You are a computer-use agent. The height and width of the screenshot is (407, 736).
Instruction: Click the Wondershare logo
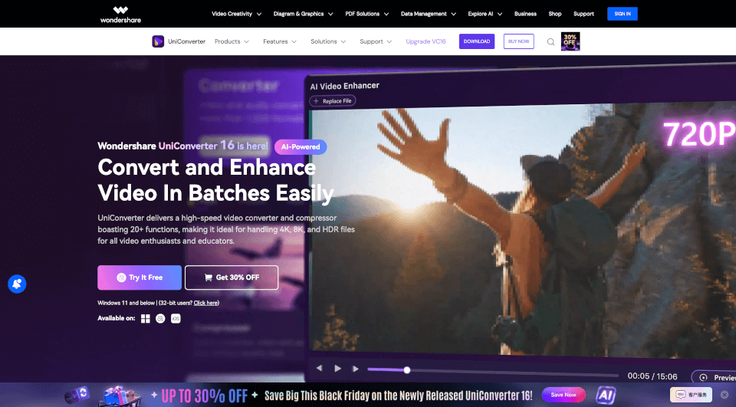120,14
